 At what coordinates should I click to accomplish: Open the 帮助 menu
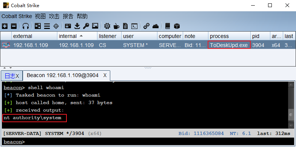click(x=82, y=17)
